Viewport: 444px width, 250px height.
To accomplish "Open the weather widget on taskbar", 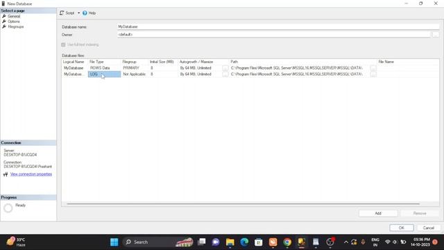I will 16,242.
